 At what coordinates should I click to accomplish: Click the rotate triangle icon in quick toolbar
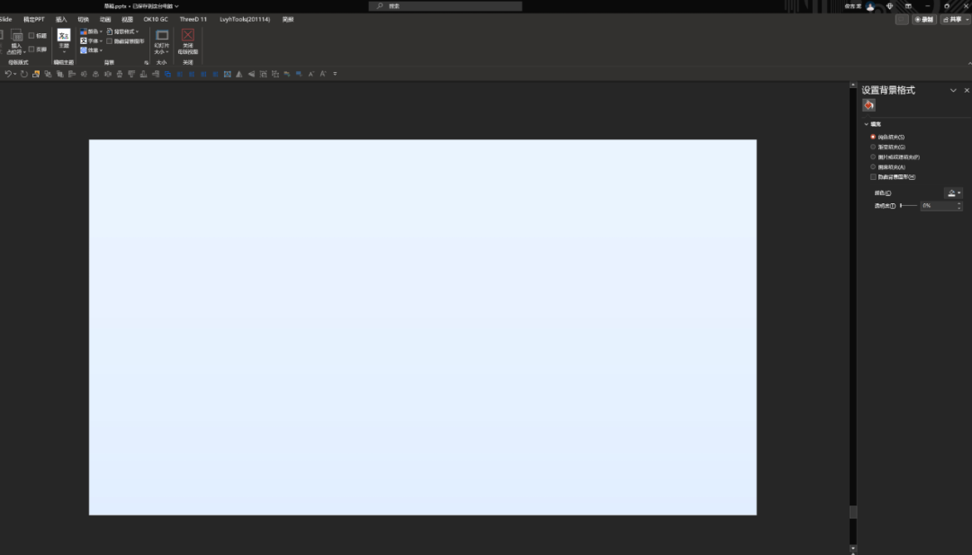(251, 74)
